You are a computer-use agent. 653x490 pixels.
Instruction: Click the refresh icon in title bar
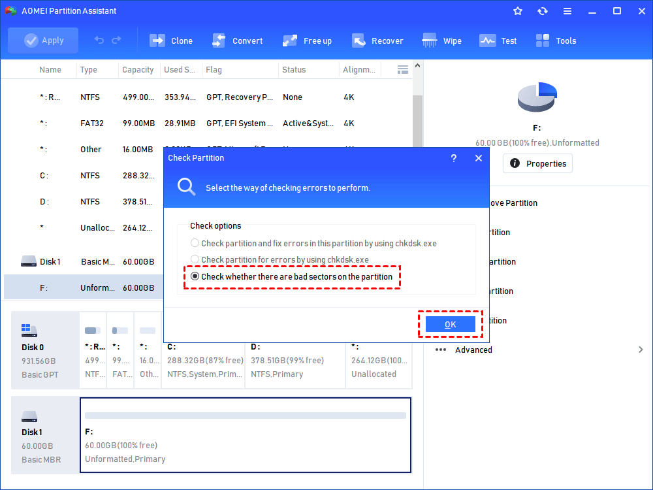pos(542,11)
